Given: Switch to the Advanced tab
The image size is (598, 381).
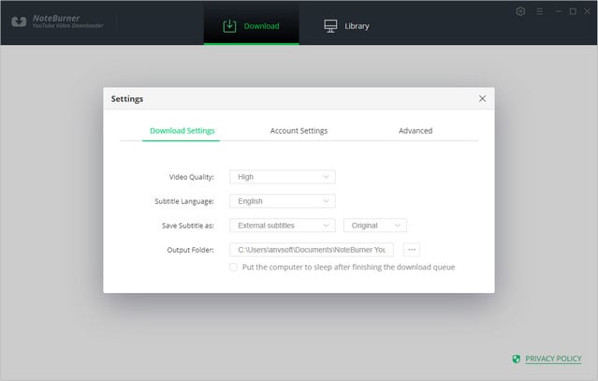Looking at the screenshot, I should 415,131.
